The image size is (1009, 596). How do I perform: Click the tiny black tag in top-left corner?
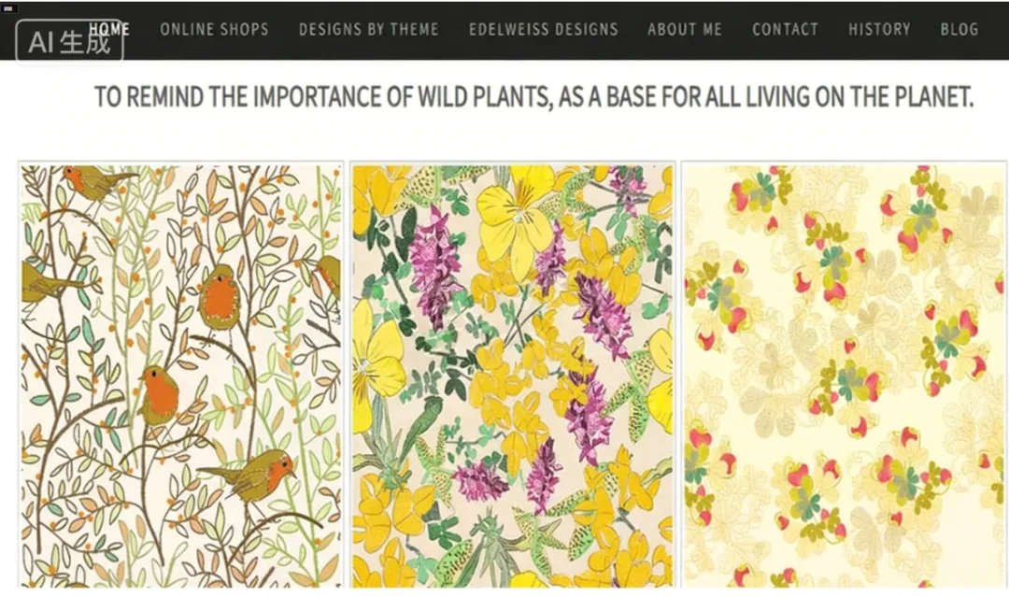[x=7, y=7]
